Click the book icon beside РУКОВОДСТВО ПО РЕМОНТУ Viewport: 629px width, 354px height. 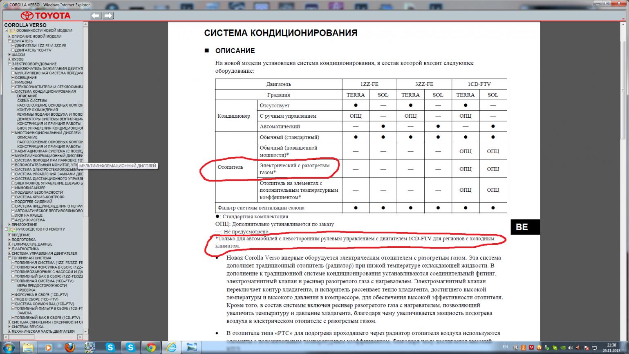pos(13,229)
